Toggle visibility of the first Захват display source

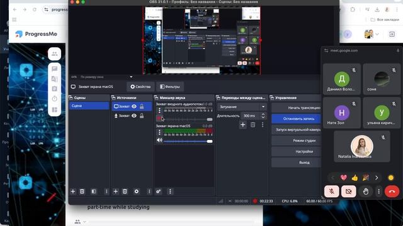point(134,106)
